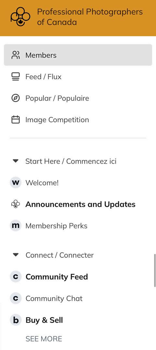This screenshot has width=156, height=350.
Task: Open the Members menu item
Action: (x=78, y=55)
